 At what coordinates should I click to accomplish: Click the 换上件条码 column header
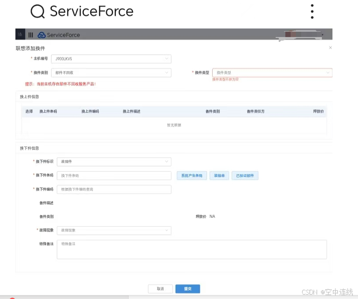pos(48,111)
